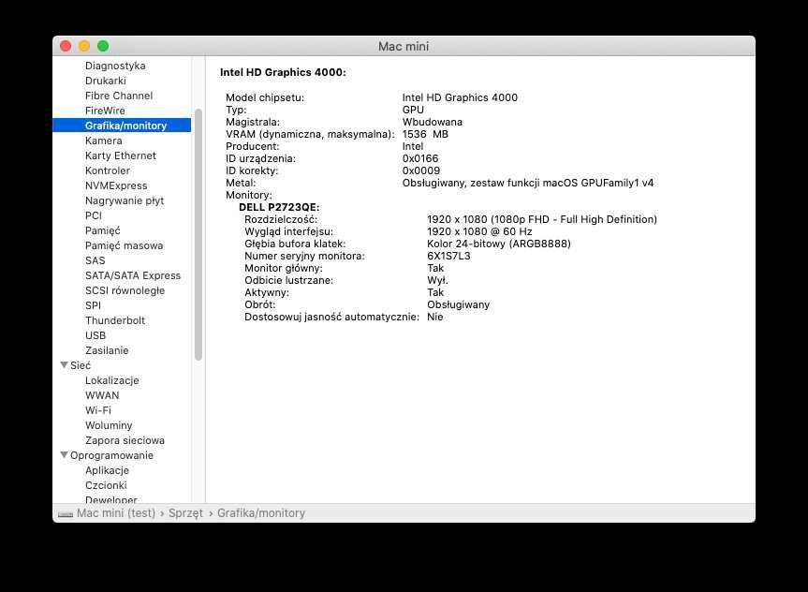Select Karty Ethernet in sidebar

[121, 155]
